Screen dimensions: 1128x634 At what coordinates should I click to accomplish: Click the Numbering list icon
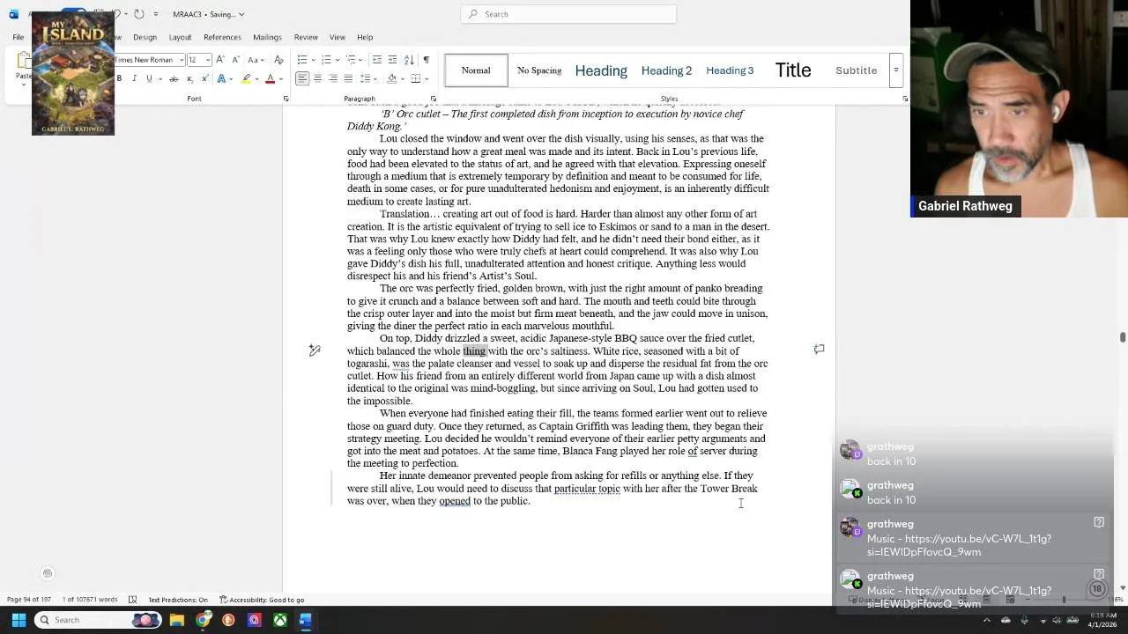coord(326,60)
